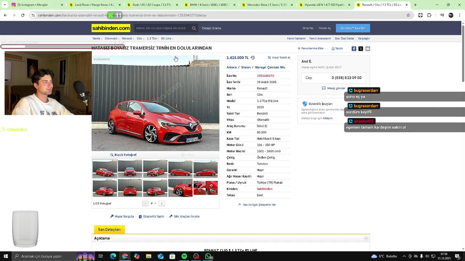The width and height of the screenshot is (465, 261).
Task: Open browser extensions puzzle icon
Action: [x=429, y=15]
